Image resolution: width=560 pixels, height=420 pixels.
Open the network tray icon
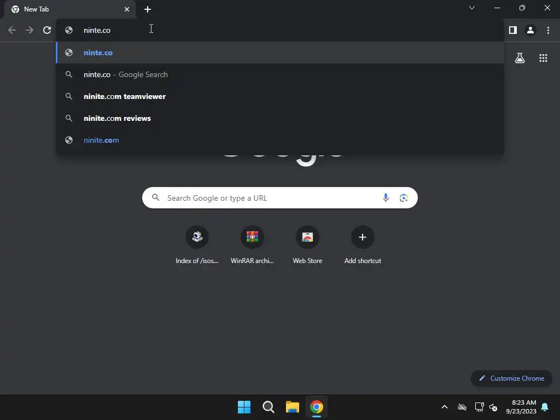point(479,407)
